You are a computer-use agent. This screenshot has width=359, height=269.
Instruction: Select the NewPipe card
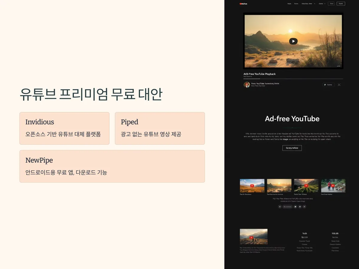[112, 166]
